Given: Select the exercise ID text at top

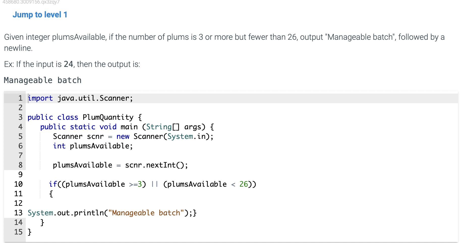Looking at the screenshot, I should (30, 3).
